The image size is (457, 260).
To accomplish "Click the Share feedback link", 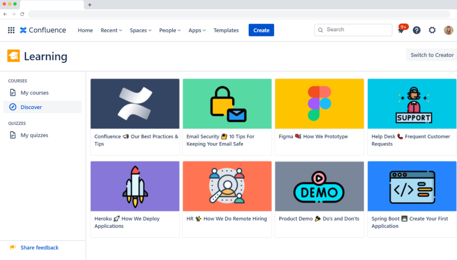I will click(x=39, y=248).
